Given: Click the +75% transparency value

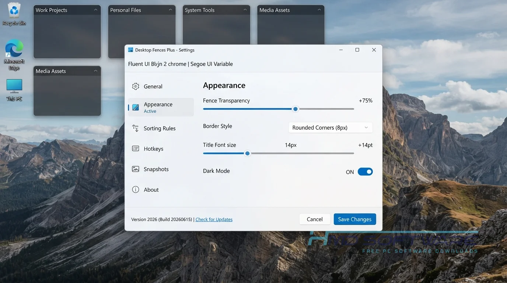Looking at the screenshot, I should pyautogui.click(x=366, y=101).
